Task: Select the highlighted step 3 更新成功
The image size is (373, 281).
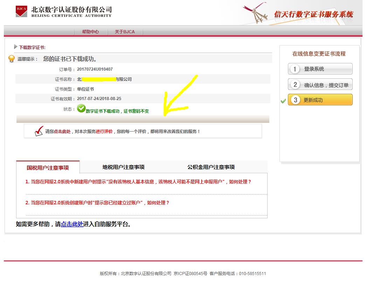Action: pos(320,100)
